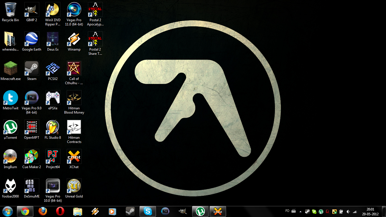Select the FL Studio 8 shortcut

(x=53, y=130)
